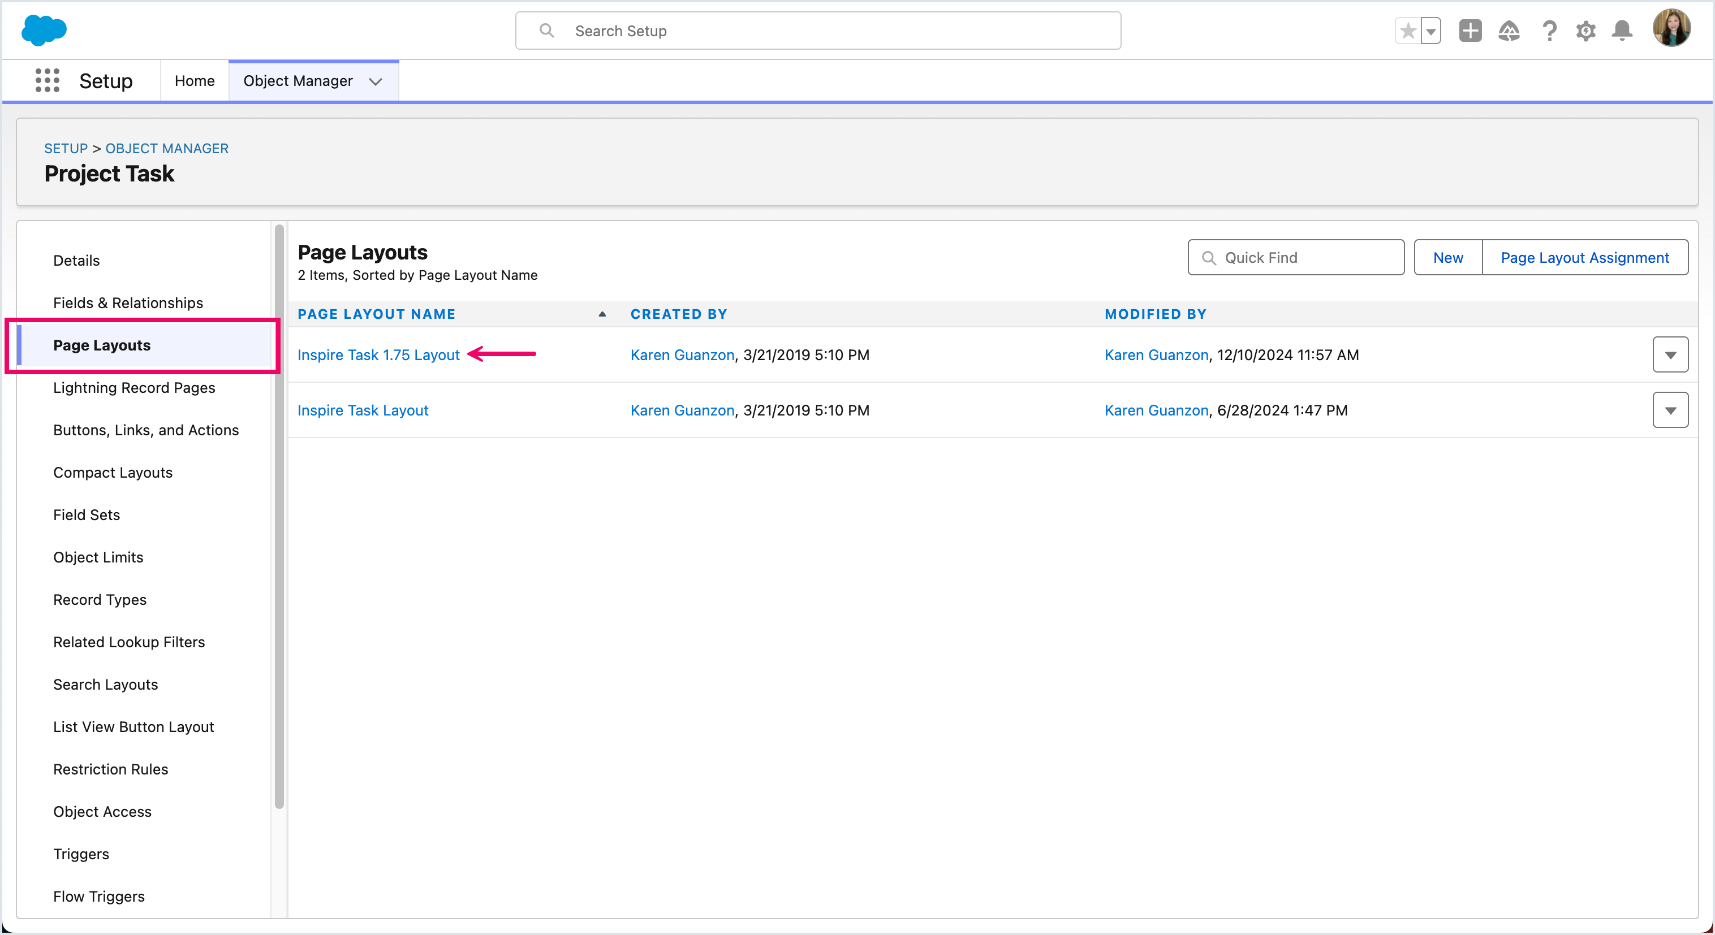Open the Help question mark icon

coord(1549,31)
